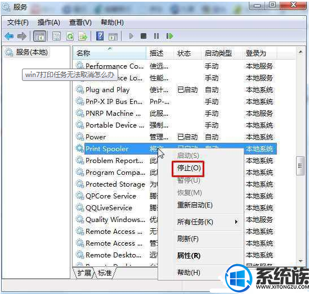Select 服务(本地) in the left tree
This screenshot has height=294, width=309.
(32, 52)
